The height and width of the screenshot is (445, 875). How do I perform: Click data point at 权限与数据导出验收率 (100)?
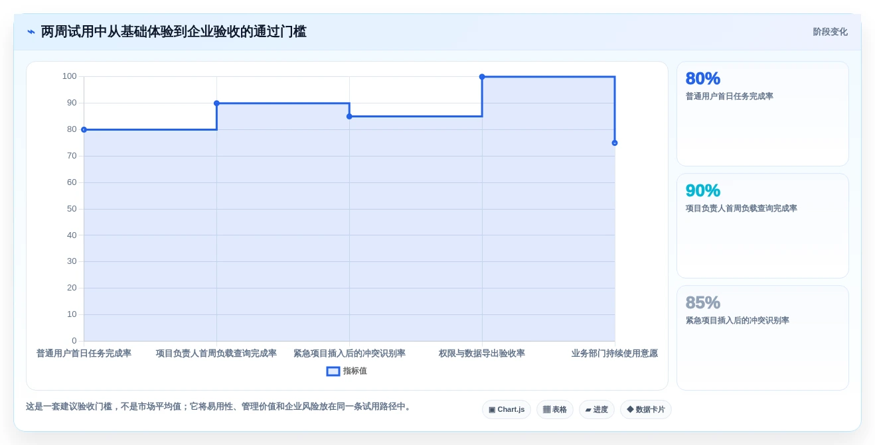482,76
